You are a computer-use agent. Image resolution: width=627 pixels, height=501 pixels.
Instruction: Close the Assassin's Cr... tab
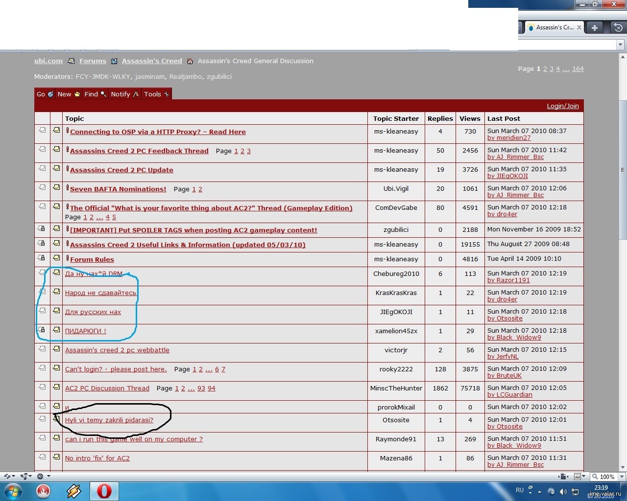pyautogui.click(x=579, y=27)
